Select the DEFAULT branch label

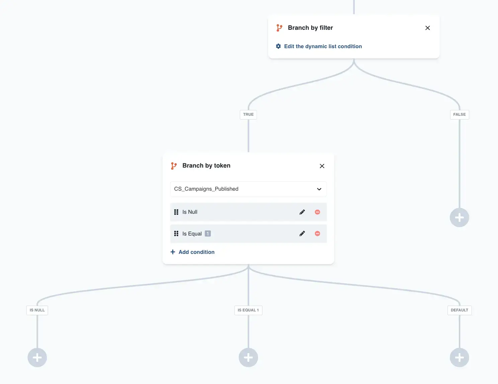460,310
